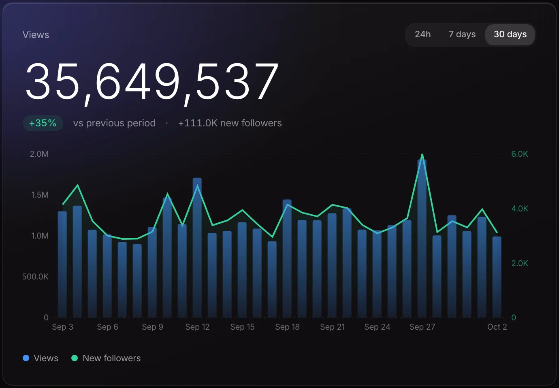Click the "500.0K" left axis label
The width and height of the screenshot is (559, 388).
pos(35,277)
